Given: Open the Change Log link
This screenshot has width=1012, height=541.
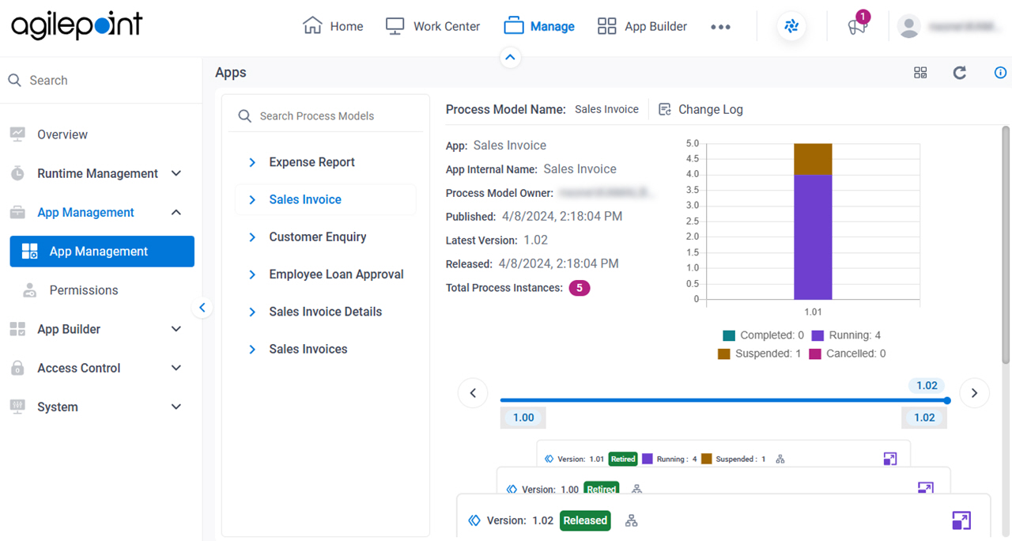Looking at the screenshot, I should (700, 109).
